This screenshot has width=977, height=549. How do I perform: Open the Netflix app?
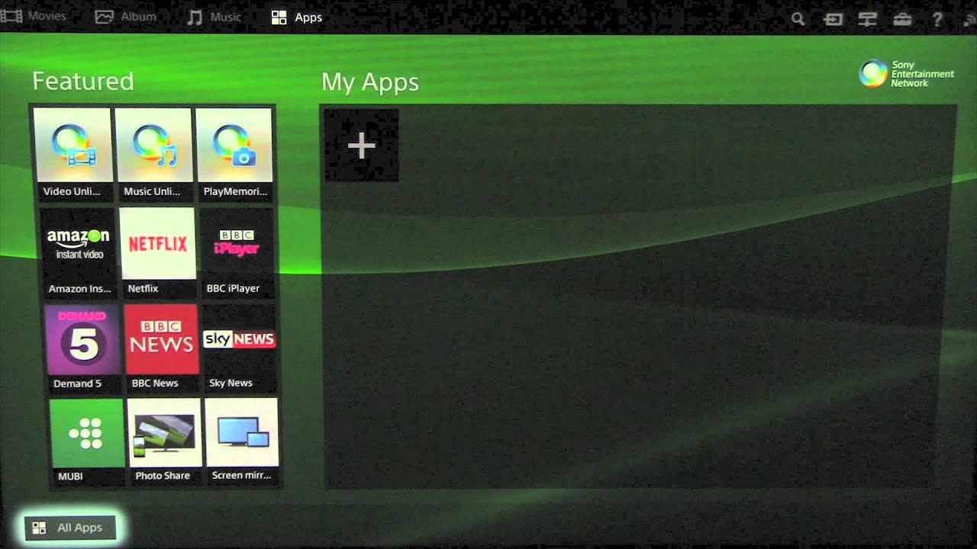coord(157,252)
